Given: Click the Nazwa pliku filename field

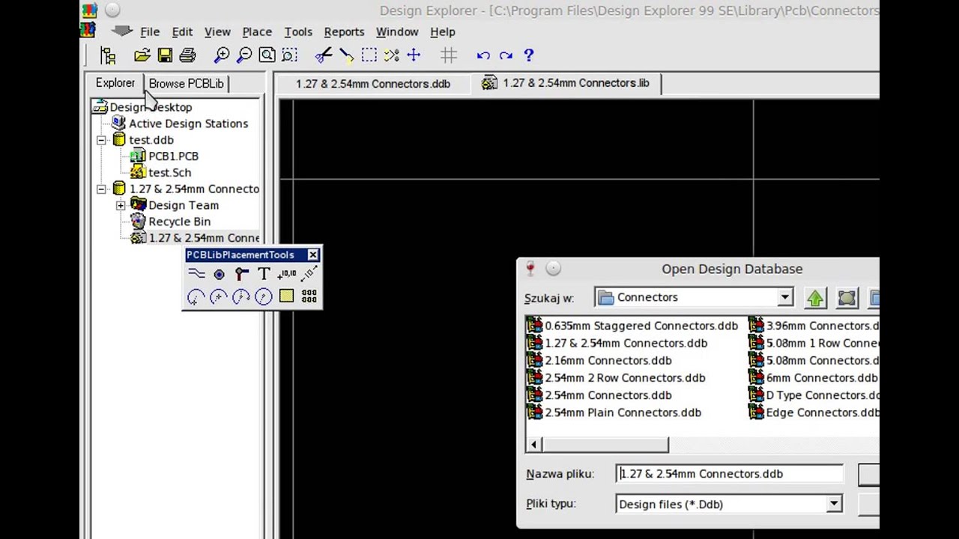Looking at the screenshot, I should 729,474.
